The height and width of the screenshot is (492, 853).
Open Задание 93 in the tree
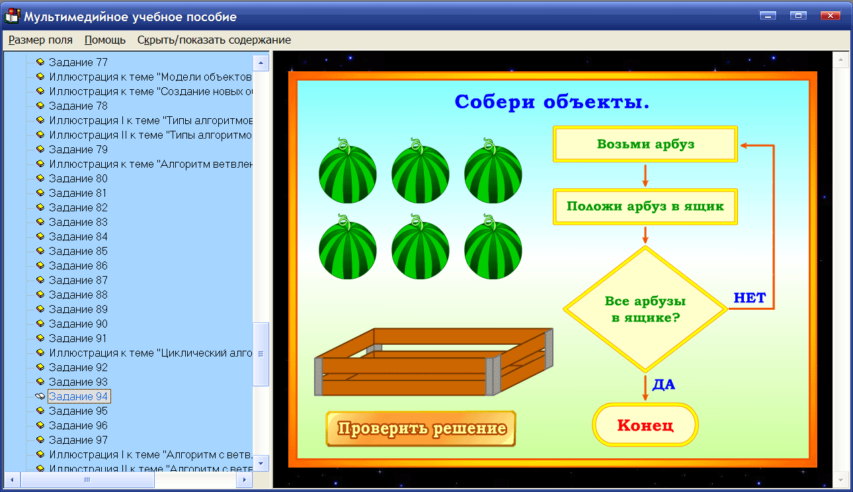tap(78, 382)
